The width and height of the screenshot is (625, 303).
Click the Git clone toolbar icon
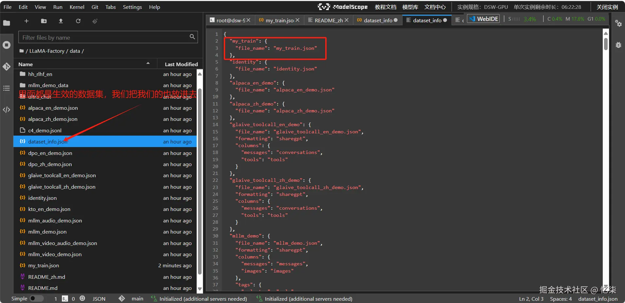(95, 21)
